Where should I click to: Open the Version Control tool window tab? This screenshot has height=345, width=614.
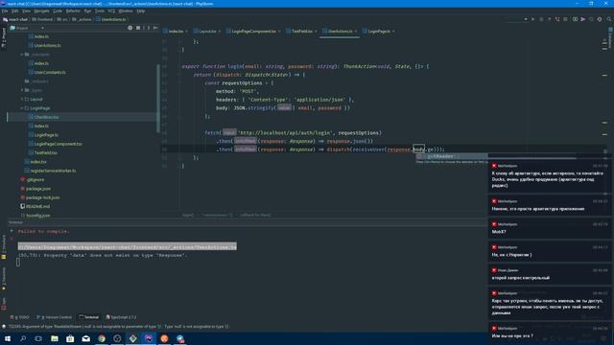pos(54,317)
